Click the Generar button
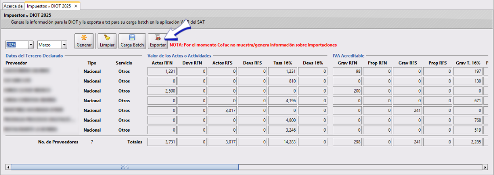Viewport: 494px width, 175px height. tap(84, 41)
